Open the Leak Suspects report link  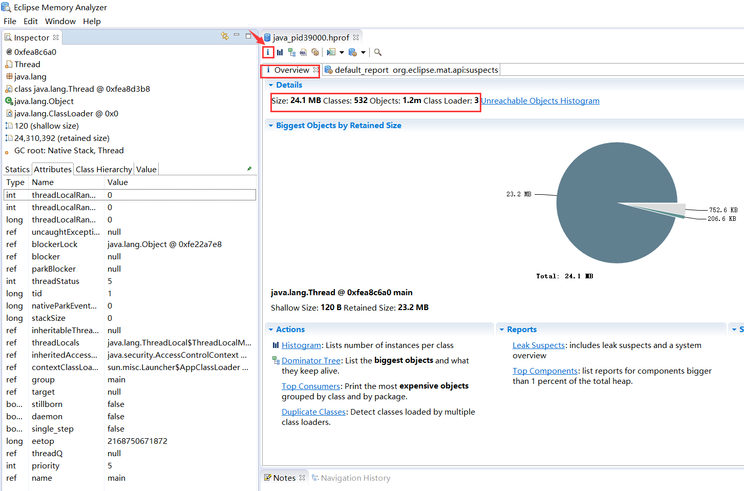tap(539, 345)
